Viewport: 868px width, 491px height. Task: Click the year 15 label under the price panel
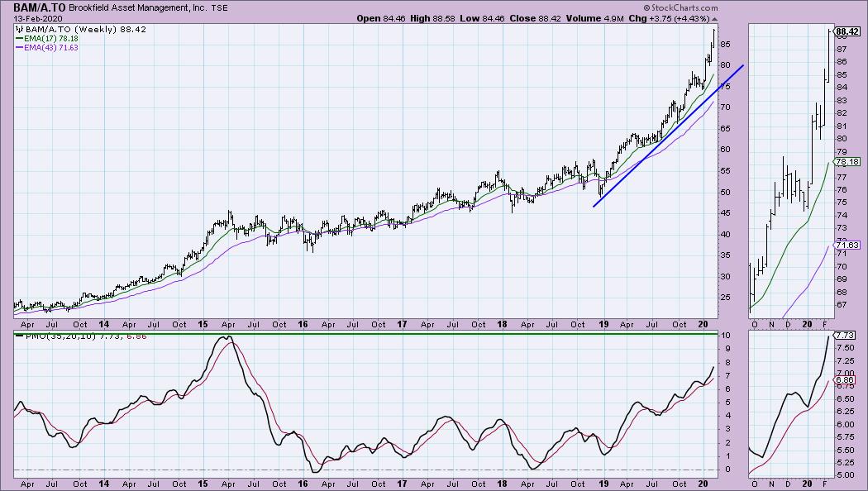point(203,324)
